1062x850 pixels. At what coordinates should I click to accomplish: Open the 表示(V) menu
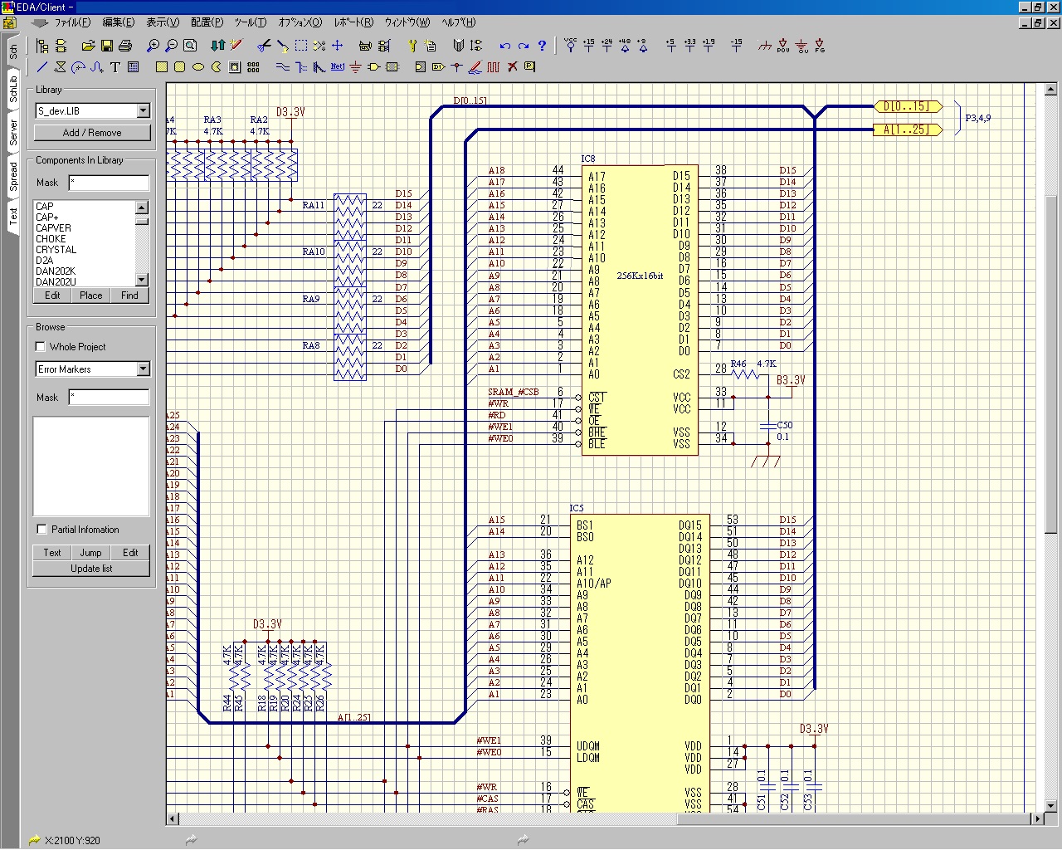(163, 22)
